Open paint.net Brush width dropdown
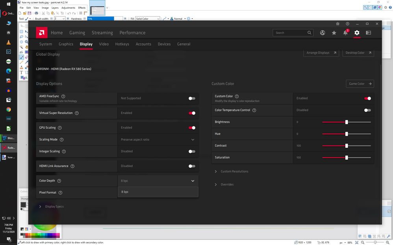393x245 pixels. click(59, 19)
